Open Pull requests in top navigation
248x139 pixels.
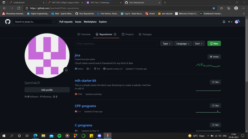(66, 22)
